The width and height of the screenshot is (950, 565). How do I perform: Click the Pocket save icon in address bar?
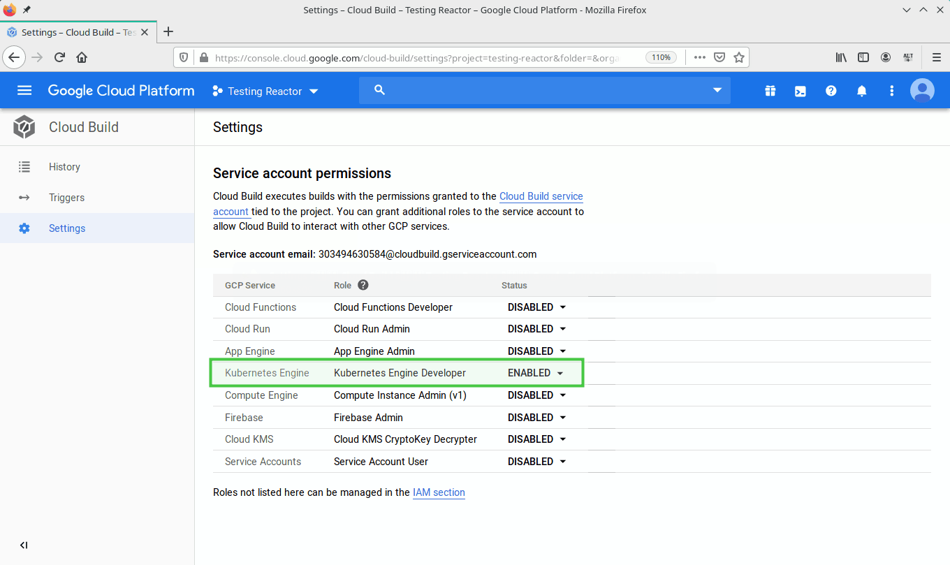click(719, 57)
